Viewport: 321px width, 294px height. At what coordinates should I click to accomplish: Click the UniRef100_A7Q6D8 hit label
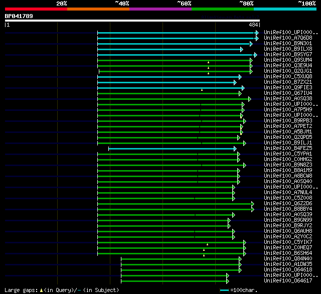coord(288,38)
